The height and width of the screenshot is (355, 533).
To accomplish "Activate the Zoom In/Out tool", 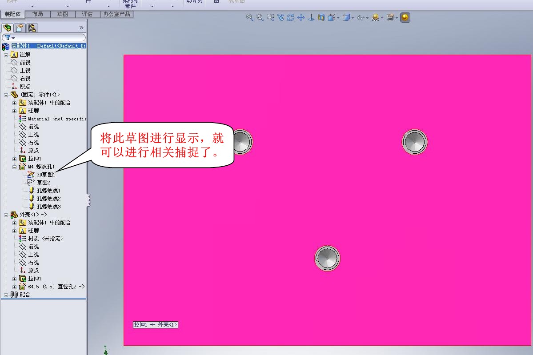I will pos(270,17).
